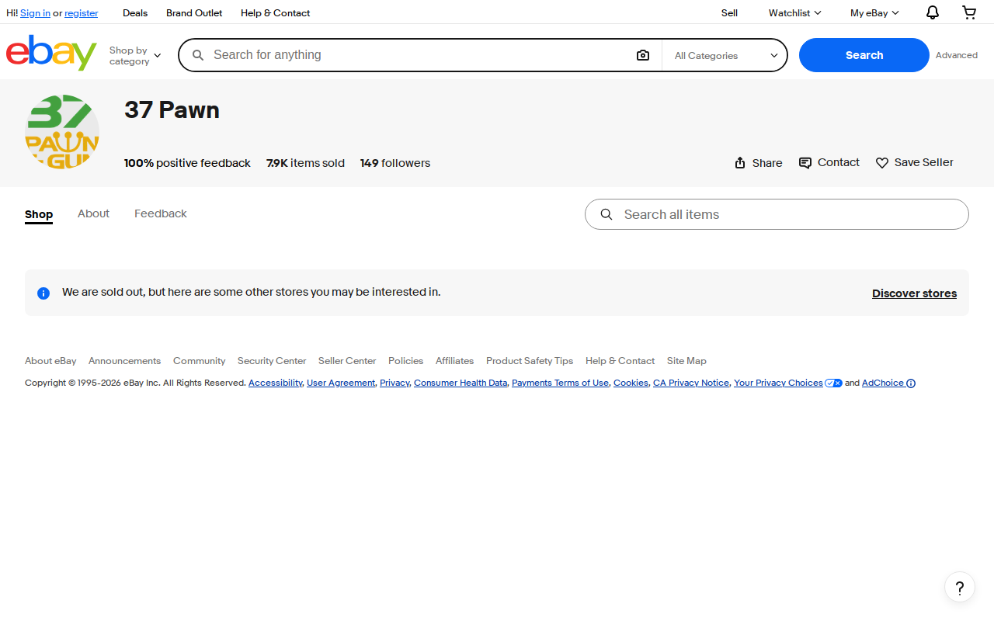
Task: Save this seller with heart button
Action: [914, 162]
